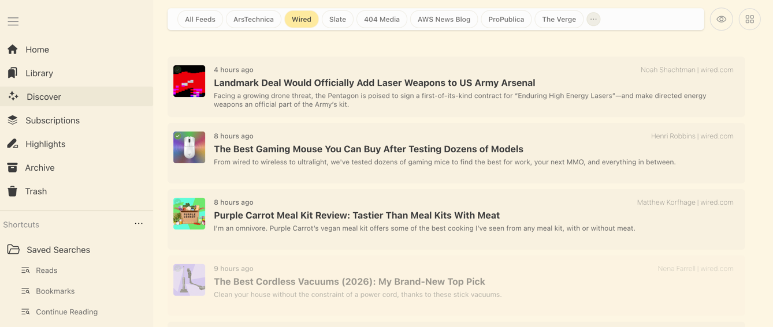Open Subscriptions section

tap(53, 121)
